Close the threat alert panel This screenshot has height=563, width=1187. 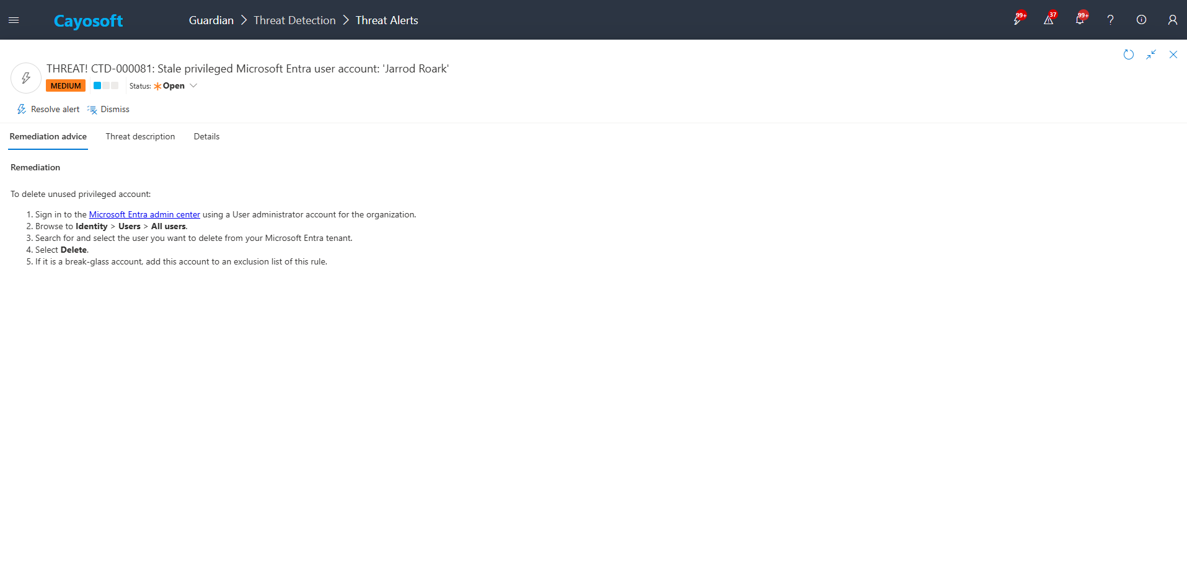click(1173, 55)
